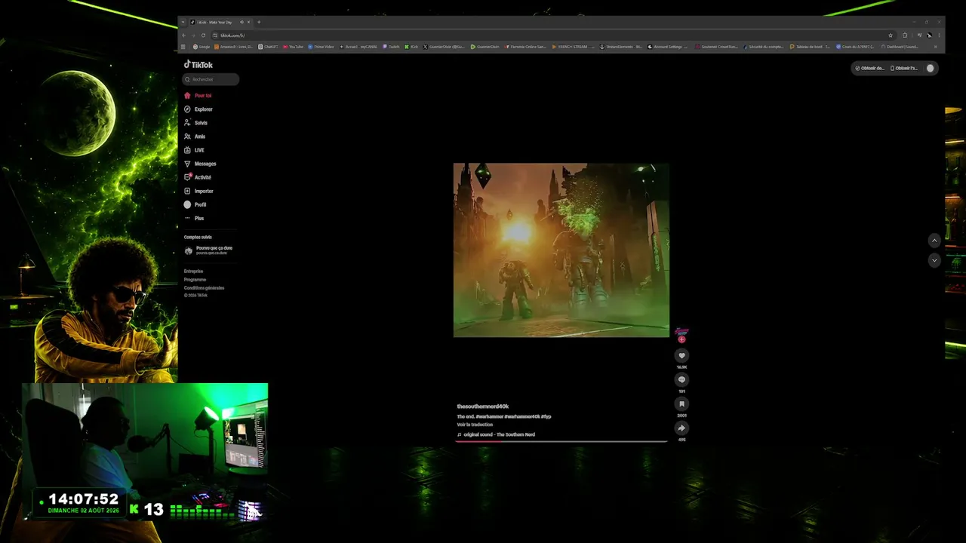This screenshot has width=966, height=543.
Task: Open the Tableau de bord bookmark
Action: click(x=810, y=47)
